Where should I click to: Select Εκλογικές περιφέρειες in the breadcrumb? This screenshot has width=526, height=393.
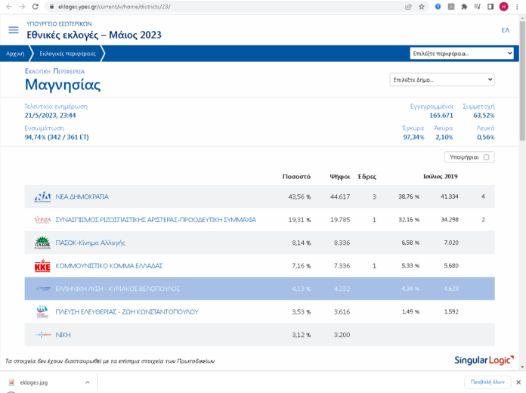68,54
